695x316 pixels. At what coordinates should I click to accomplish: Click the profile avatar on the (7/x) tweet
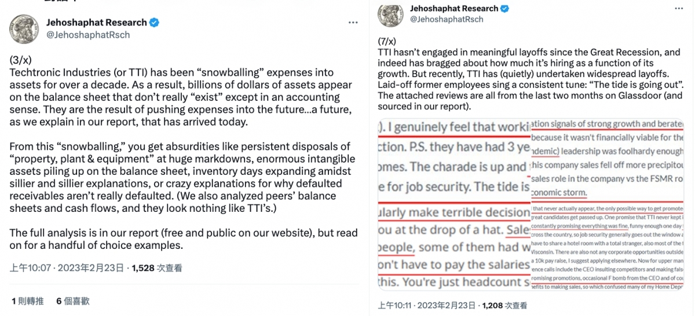(x=391, y=14)
